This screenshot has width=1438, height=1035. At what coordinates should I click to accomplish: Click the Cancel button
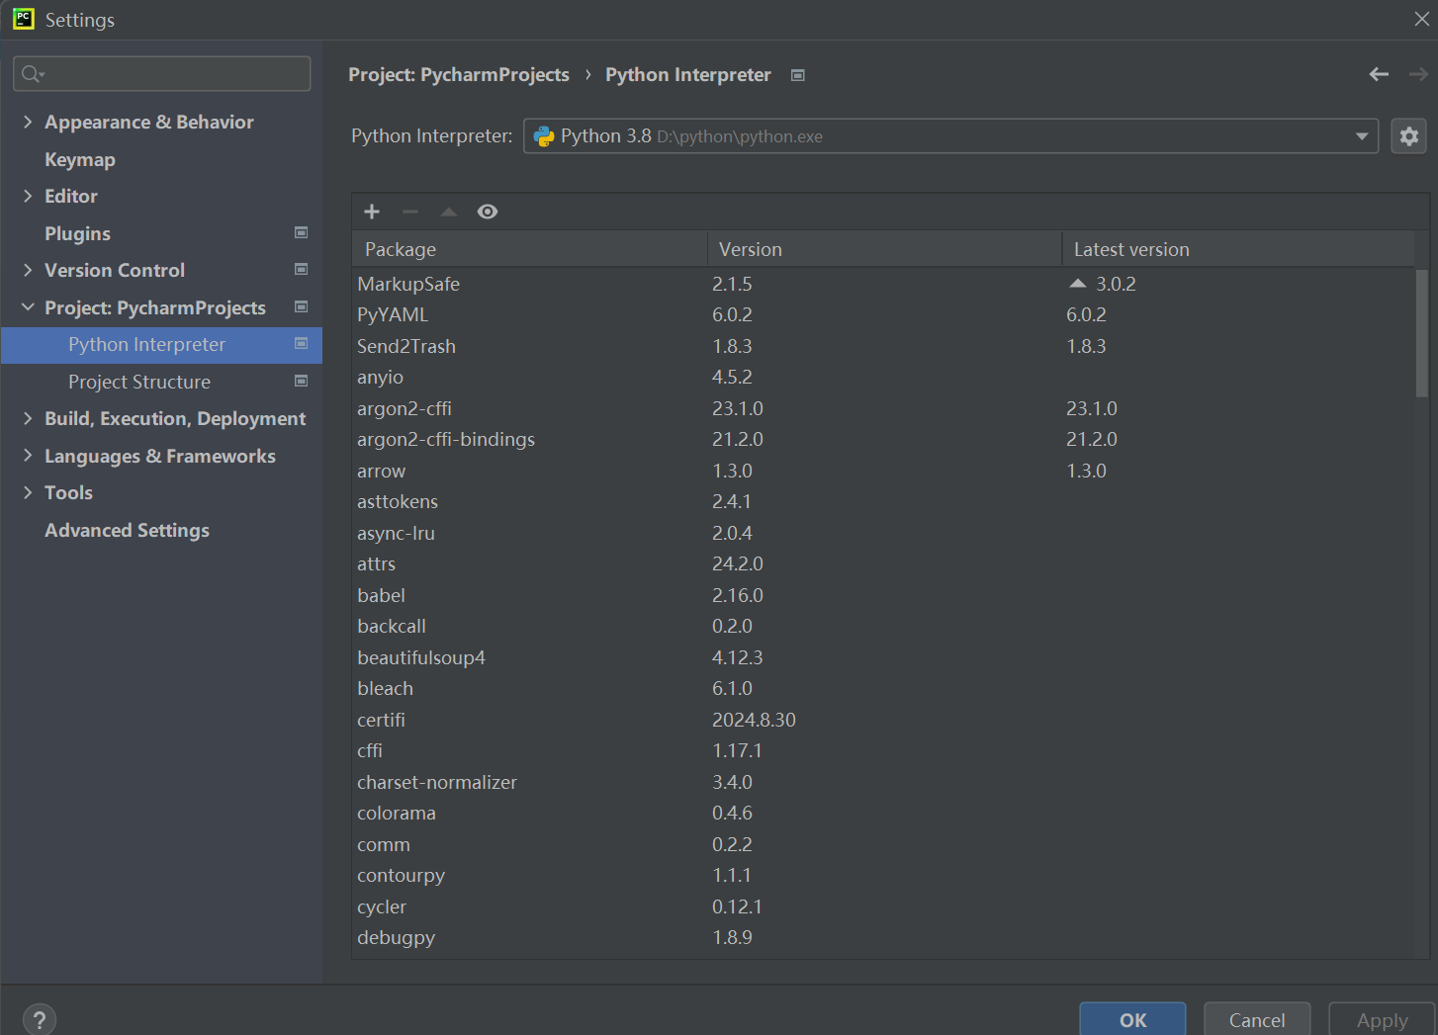click(x=1257, y=1019)
